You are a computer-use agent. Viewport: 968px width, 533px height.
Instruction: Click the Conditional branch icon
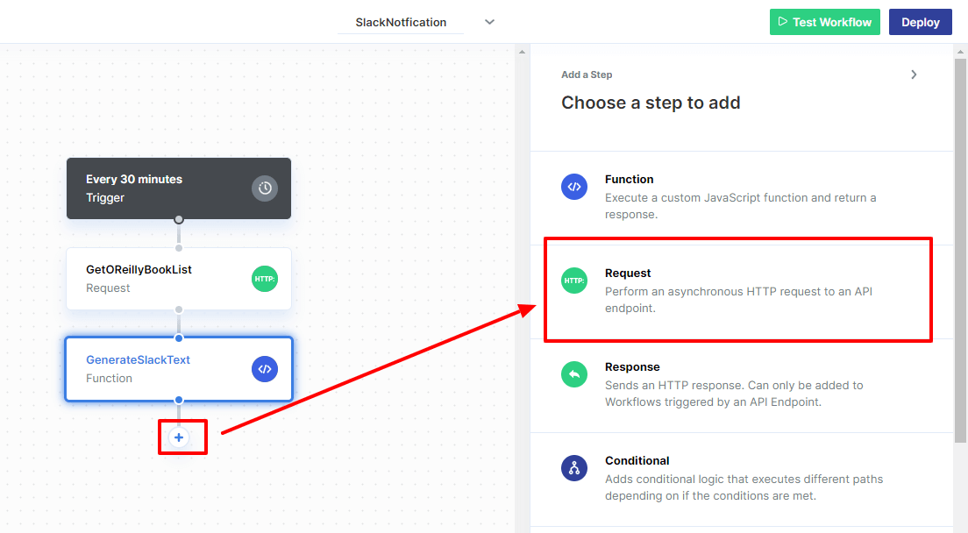click(x=574, y=468)
